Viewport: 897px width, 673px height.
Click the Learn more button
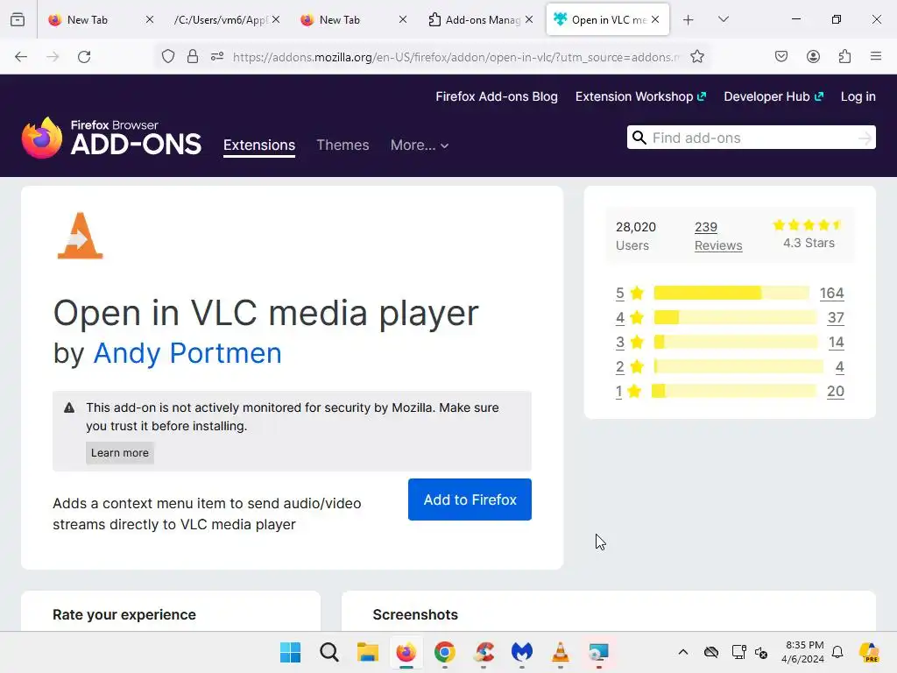[x=119, y=453]
